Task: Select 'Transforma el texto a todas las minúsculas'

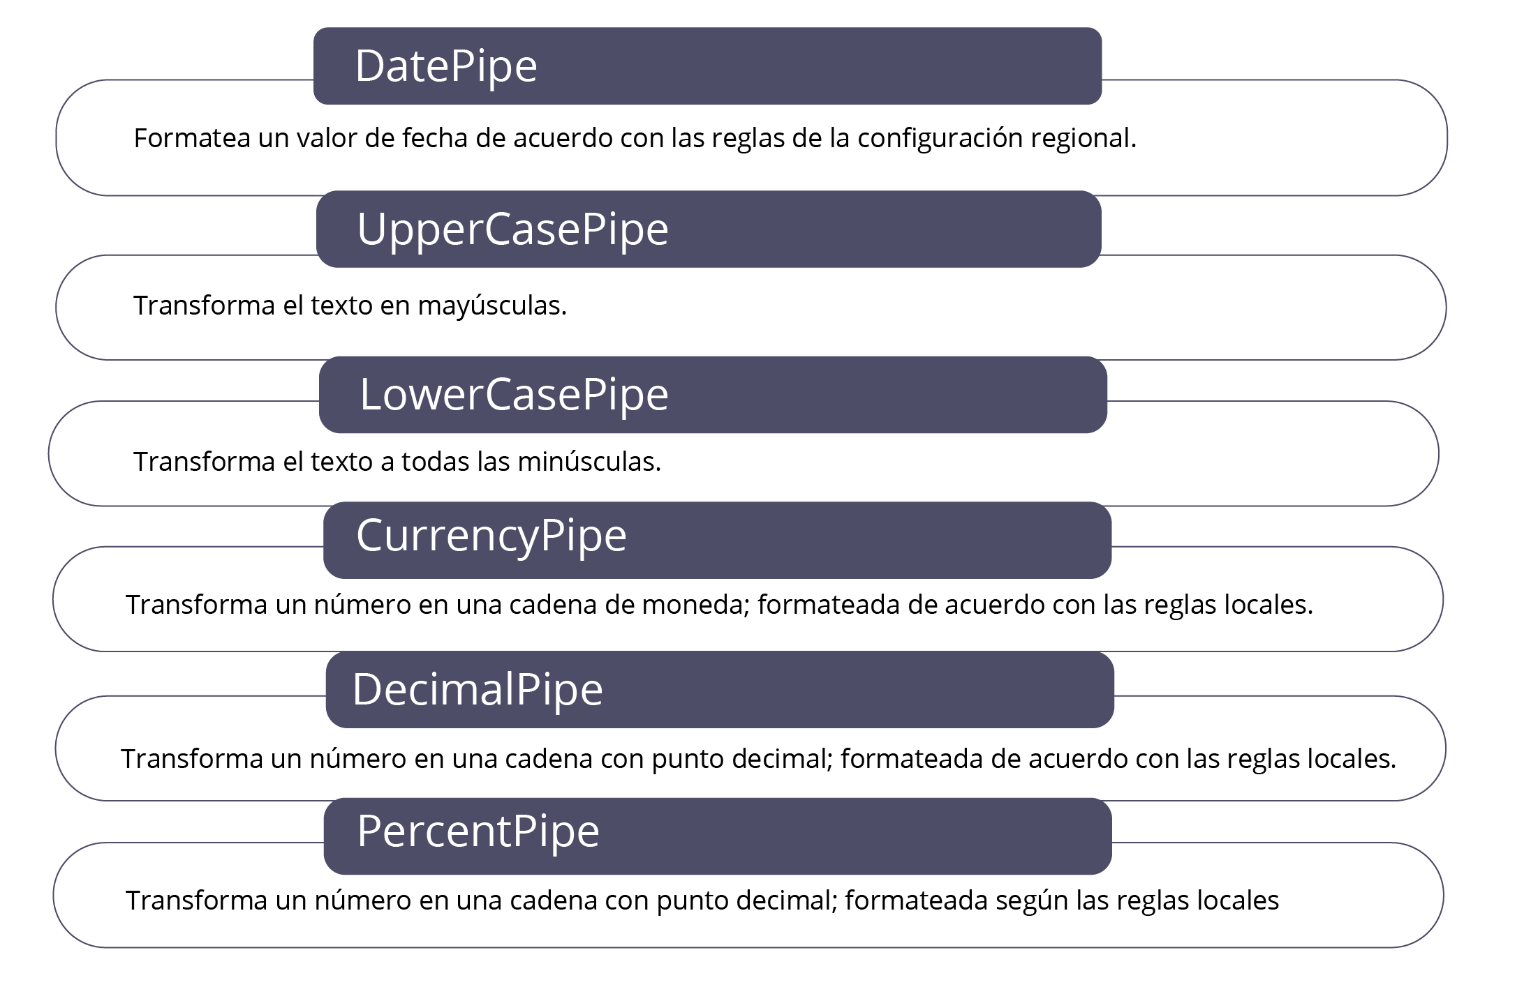Action: [397, 462]
